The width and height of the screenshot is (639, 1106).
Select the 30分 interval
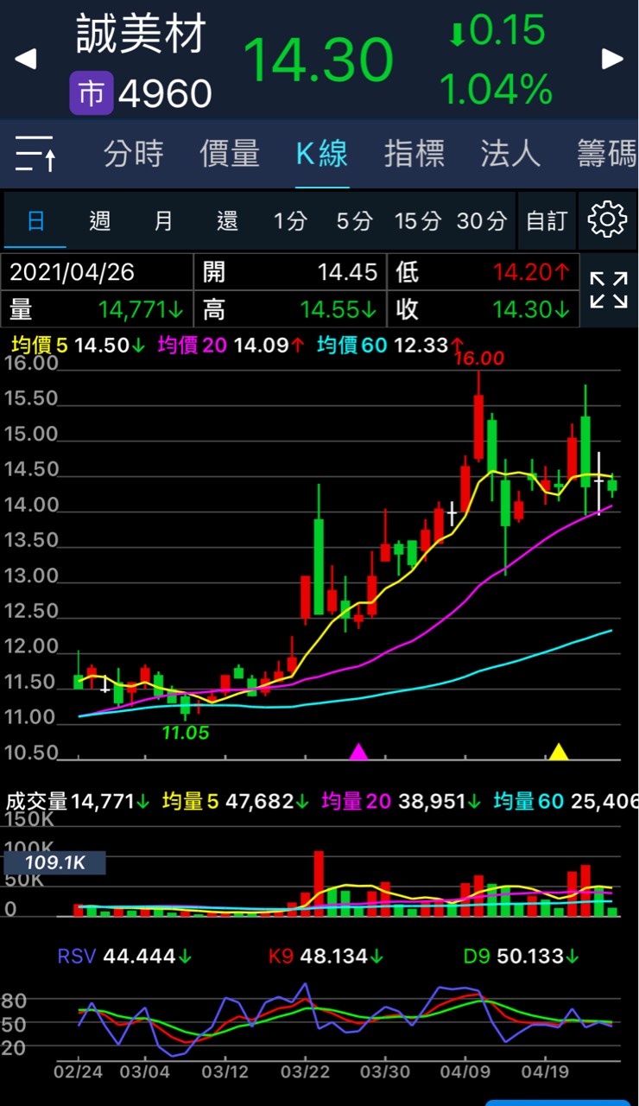pyautogui.click(x=481, y=221)
